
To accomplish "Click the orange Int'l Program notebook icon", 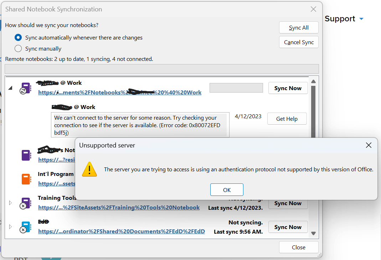I will coord(26,179).
